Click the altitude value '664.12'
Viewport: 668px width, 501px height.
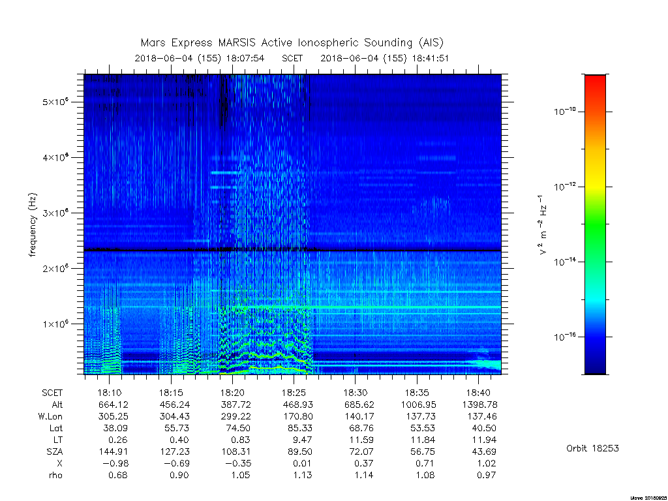click(x=114, y=404)
